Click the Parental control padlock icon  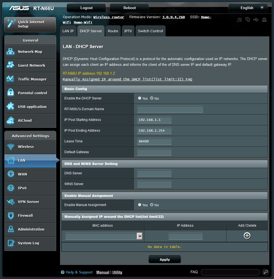pyautogui.click(x=10, y=92)
